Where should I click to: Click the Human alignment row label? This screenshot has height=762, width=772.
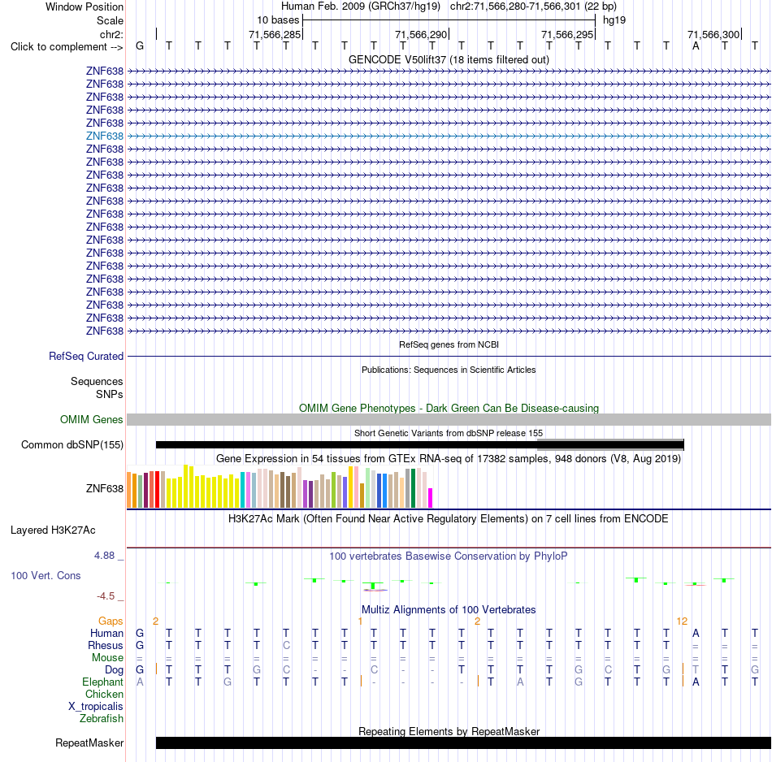point(106,633)
